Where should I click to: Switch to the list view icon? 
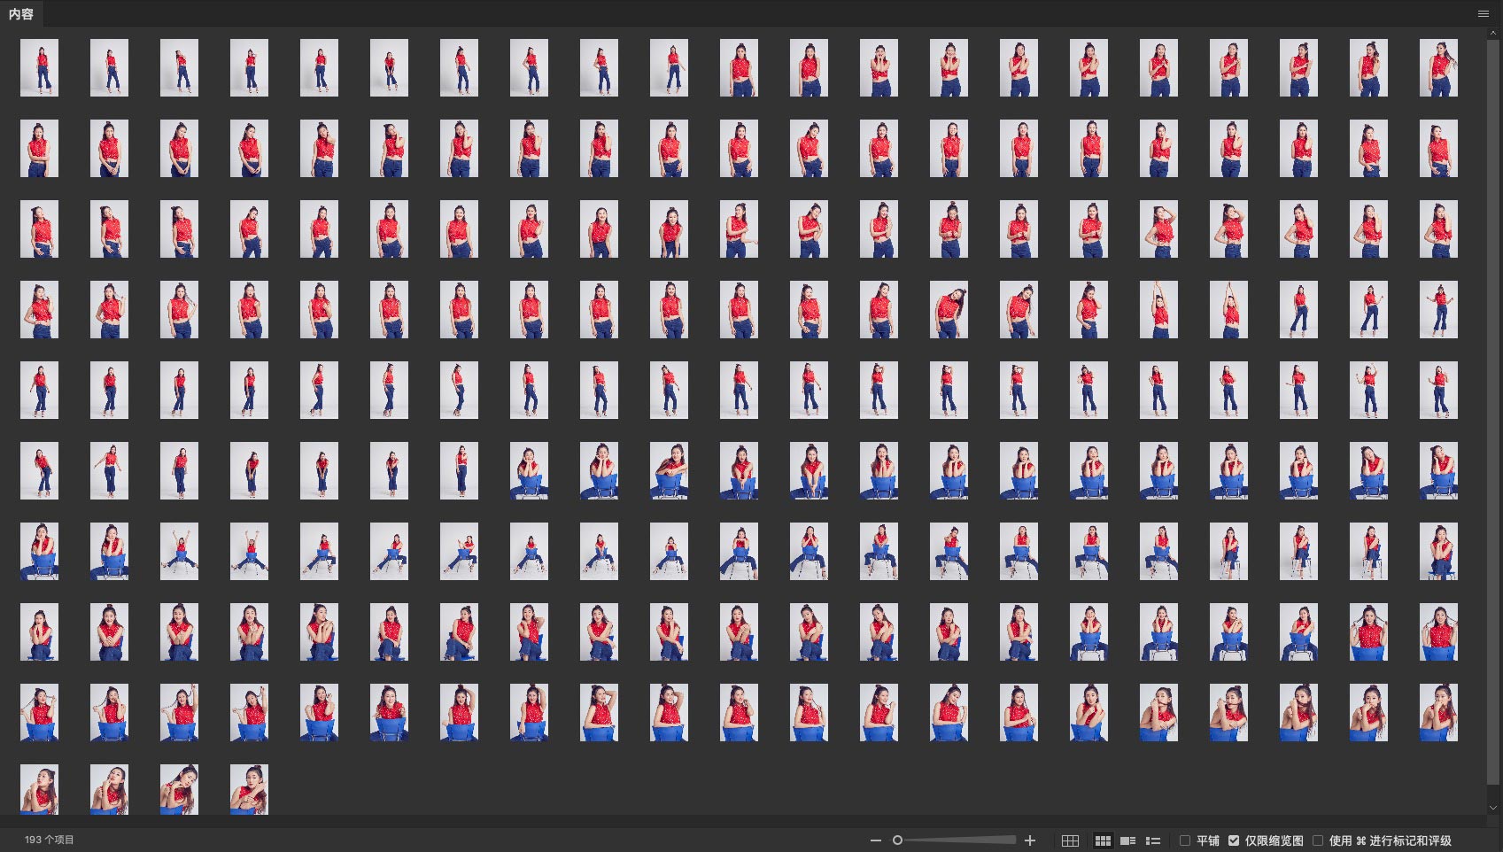point(1153,840)
